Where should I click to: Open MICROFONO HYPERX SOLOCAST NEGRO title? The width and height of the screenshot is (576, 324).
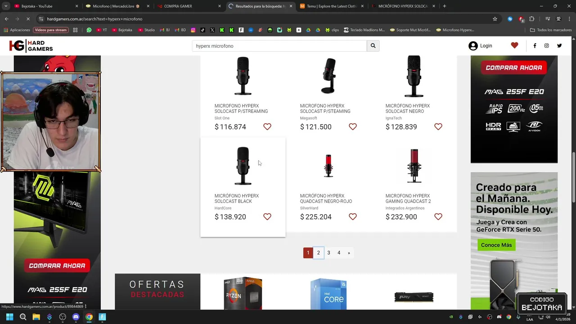click(408, 108)
